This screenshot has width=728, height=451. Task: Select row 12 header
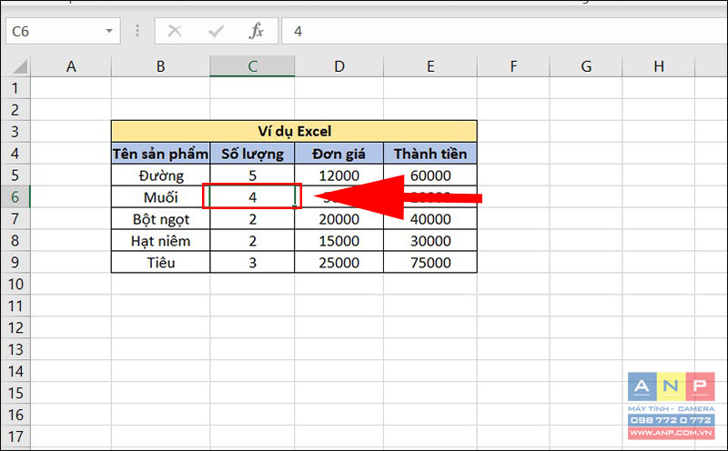tap(15, 327)
